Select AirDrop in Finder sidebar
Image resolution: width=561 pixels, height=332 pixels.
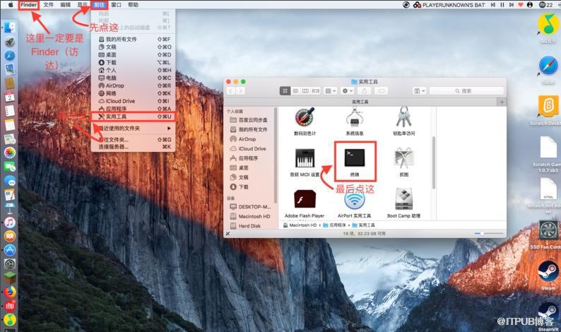[243, 139]
